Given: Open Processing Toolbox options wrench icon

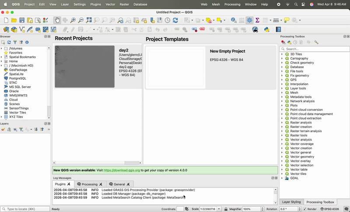Looking at the screenshot, I should click(316, 42).
